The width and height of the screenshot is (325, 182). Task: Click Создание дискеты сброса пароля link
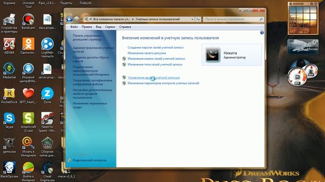(90, 59)
